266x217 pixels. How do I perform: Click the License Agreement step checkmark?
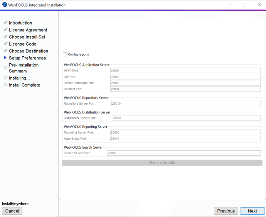(5, 30)
